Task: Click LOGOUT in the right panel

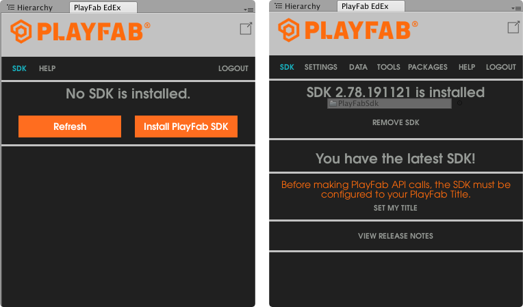Action: [x=501, y=67]
